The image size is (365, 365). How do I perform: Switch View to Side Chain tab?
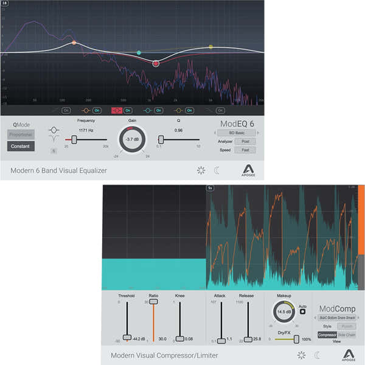(347, 335)
